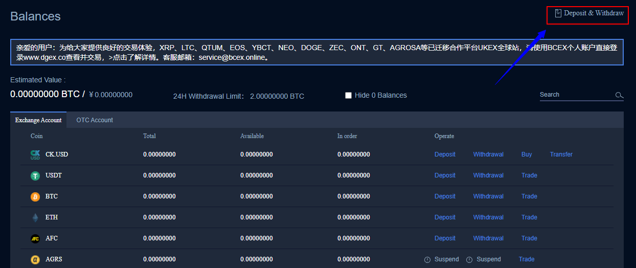Click the AFC coin name

click(52, 238)
